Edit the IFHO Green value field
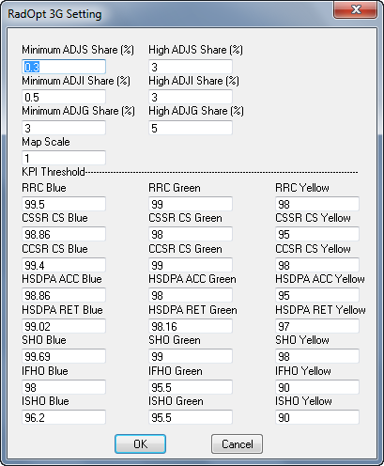This screenshot has height=466, width=384. click(x=191, y=387)
